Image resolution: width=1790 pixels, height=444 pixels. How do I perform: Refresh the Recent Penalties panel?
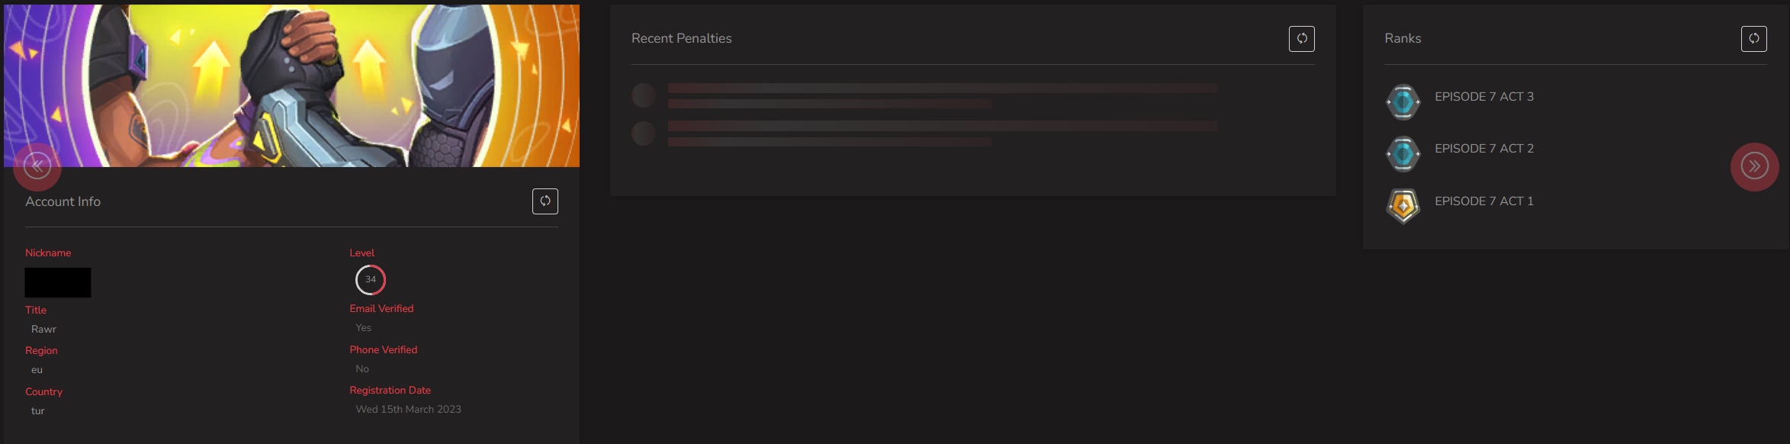pos(1301,39)
